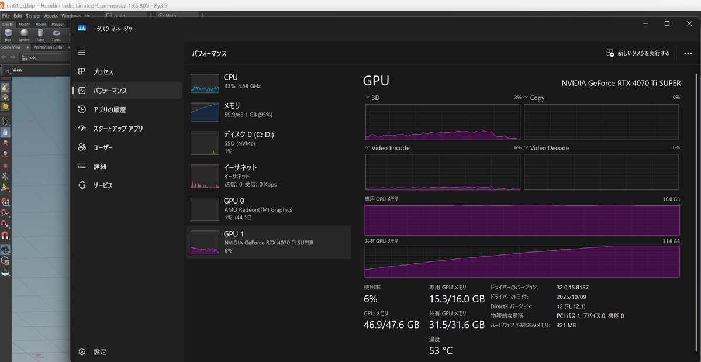
Task: Pick the Houdini Select arrow tool
Action: 5,121
